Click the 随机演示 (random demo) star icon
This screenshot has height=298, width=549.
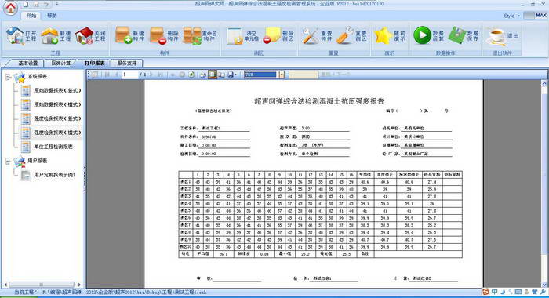coord(383,36)
